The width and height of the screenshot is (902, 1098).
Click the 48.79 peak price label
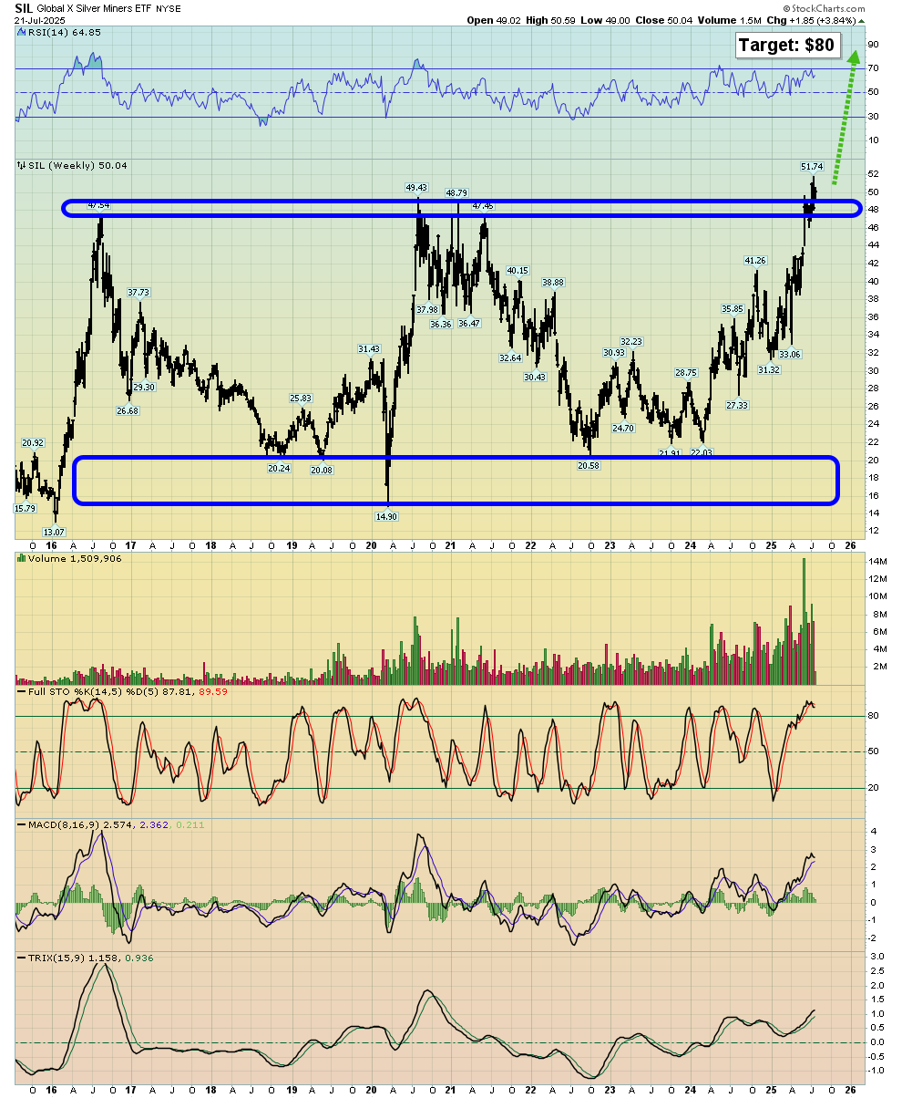point(456,192)
